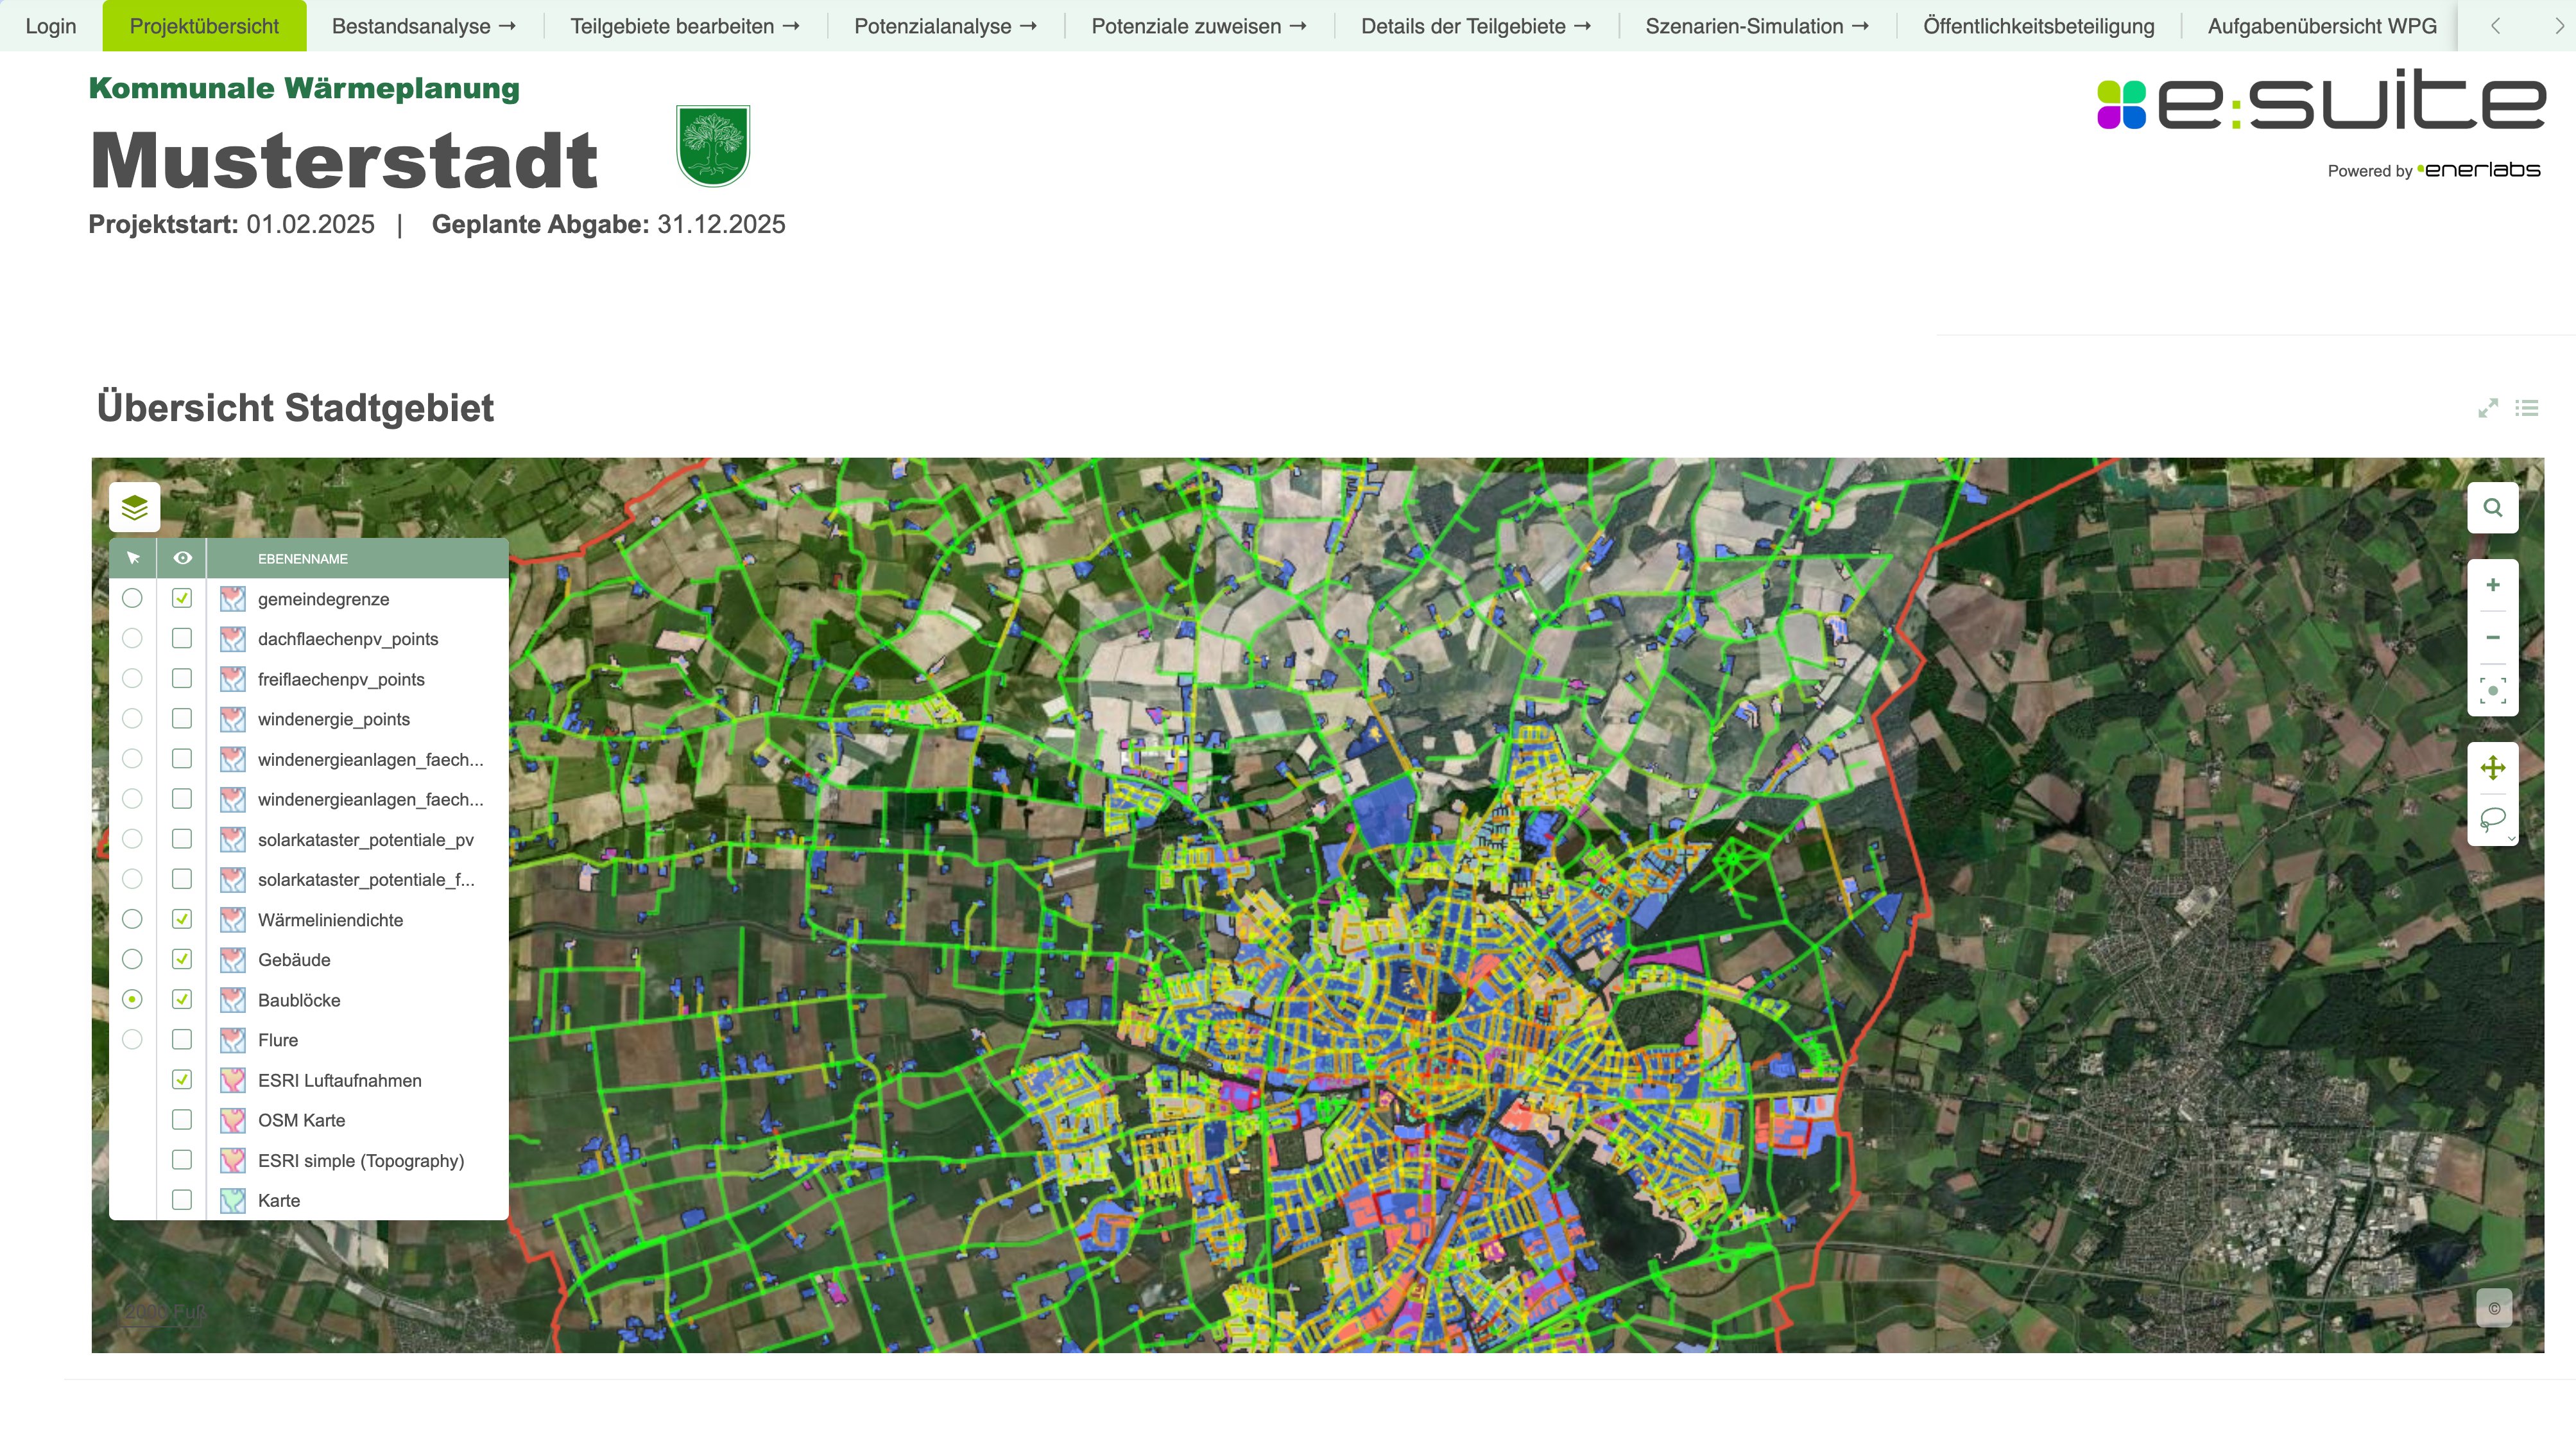Enable OSM Karte basemap

click(181, 1119)
